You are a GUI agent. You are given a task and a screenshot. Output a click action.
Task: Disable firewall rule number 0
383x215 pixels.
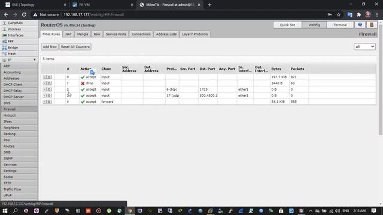(x=50, y=77)
